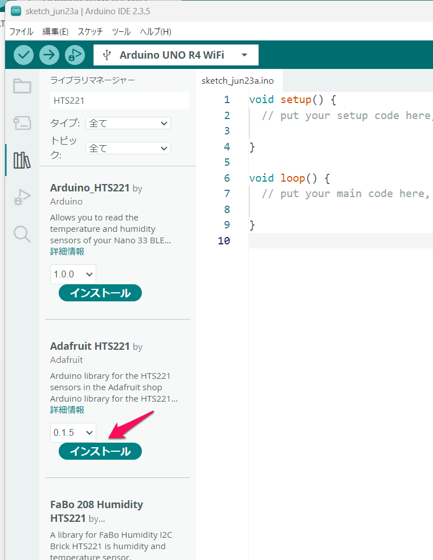Click the empty line 10 in code editor
The height and width of the screenshot is (560, 433).
[341, 241]
